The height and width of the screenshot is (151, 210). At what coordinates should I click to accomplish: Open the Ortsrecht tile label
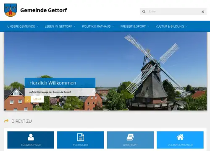tap(130, 145)
